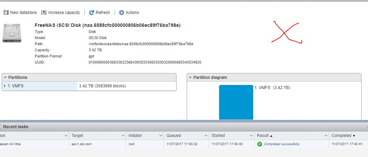Screen dimensions: 368x157
Task: Click the /vmfs/devices/disks path value
Action: tap(141, 44)
